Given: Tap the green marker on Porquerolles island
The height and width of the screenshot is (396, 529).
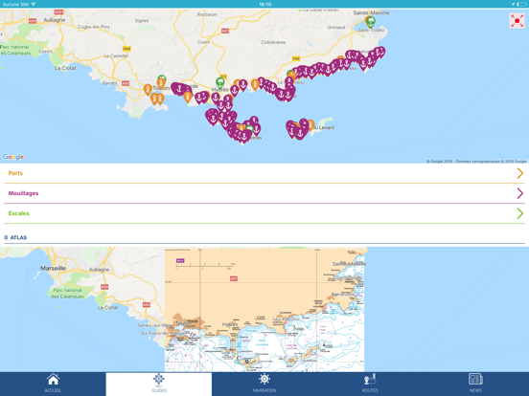Looking at the screenshot, I should tap(250, 129).
